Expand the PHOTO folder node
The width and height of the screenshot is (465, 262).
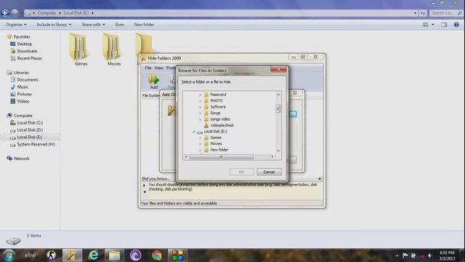(x=201, y=100)
